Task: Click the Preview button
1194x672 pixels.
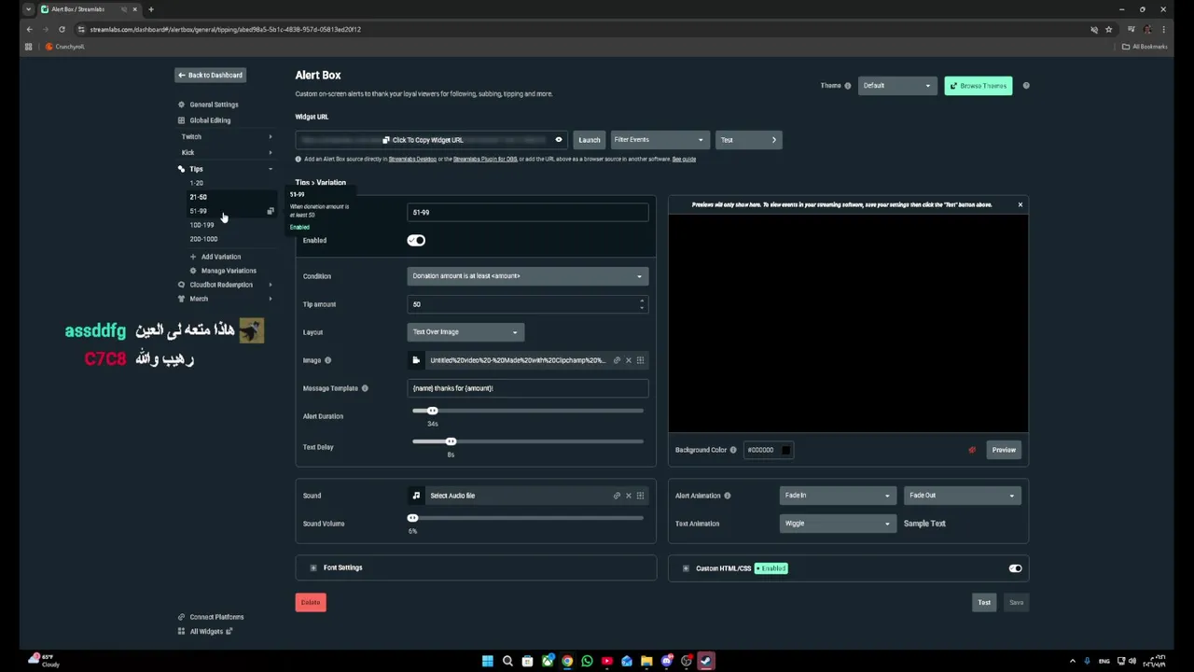Action: (1004, 450)
